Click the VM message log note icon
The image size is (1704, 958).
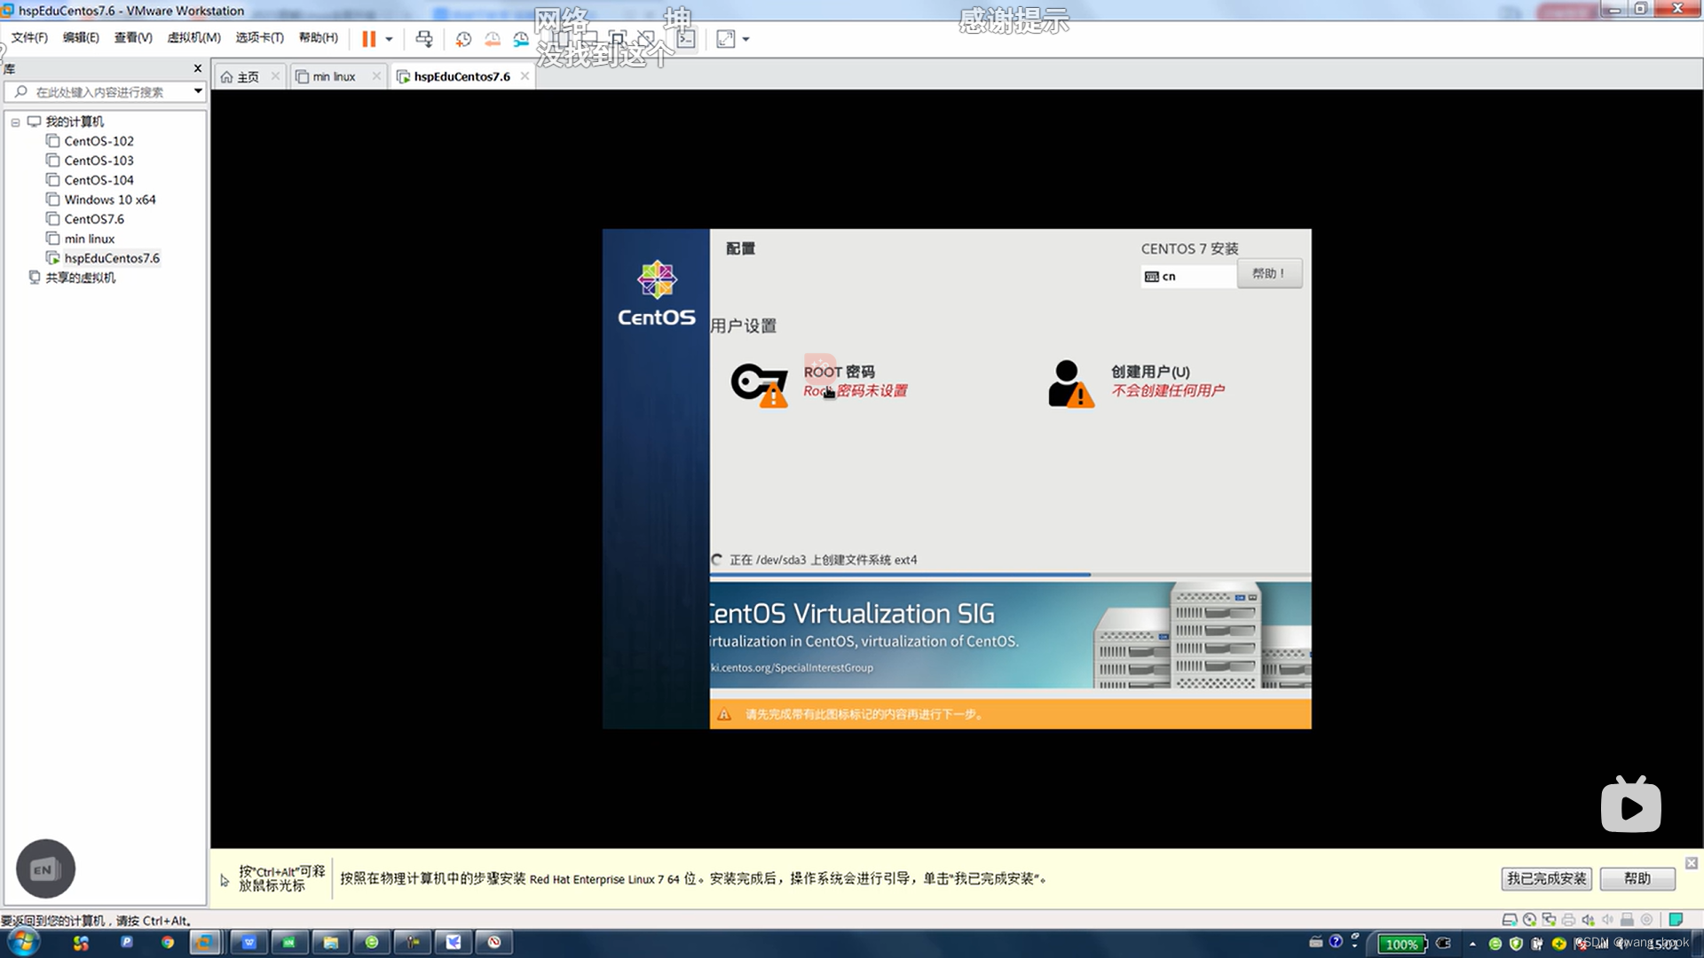pyautogui.click(x=1676, y=920)
